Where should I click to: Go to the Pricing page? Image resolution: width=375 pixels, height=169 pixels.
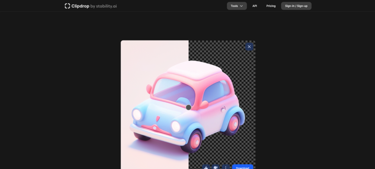point(271,6)
